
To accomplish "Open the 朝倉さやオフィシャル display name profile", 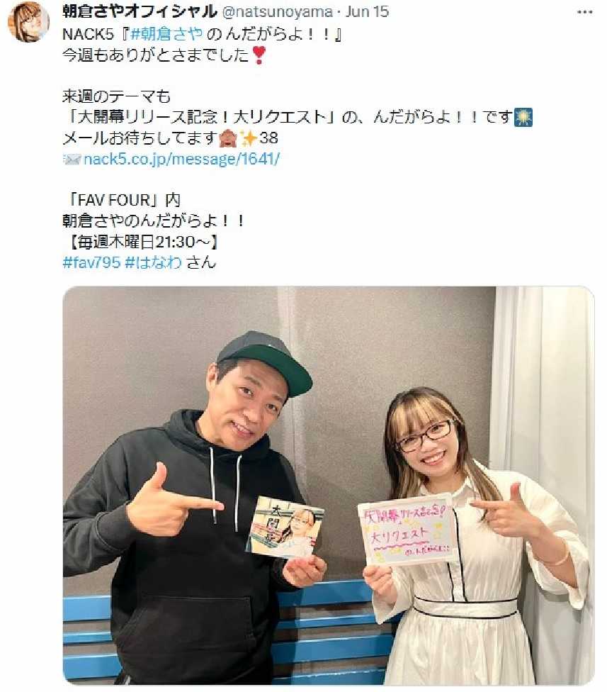I will coord(140,11).
